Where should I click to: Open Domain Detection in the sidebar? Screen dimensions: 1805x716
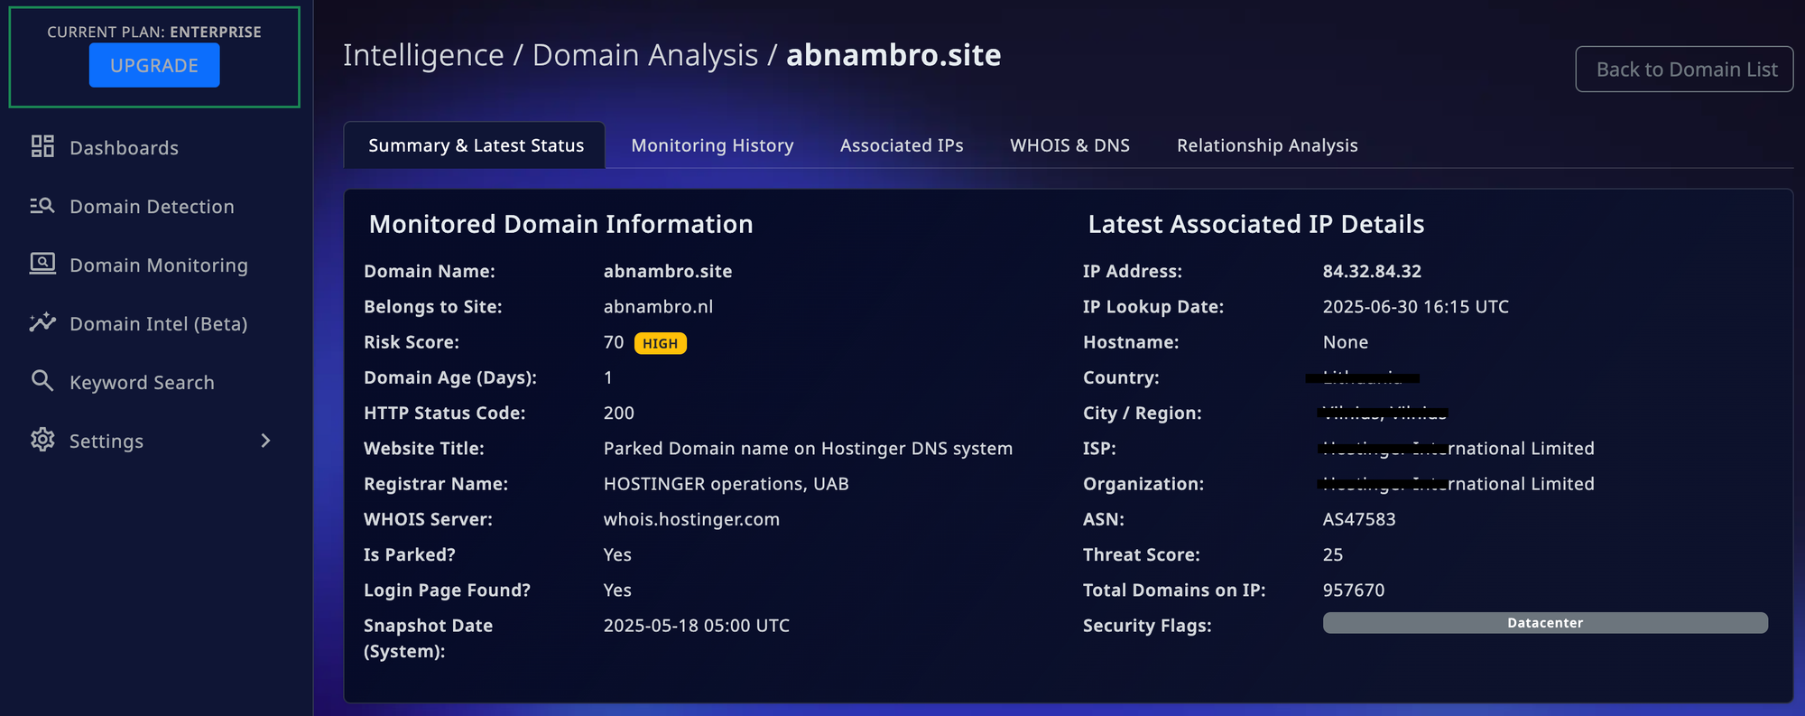tap(152, 207)
